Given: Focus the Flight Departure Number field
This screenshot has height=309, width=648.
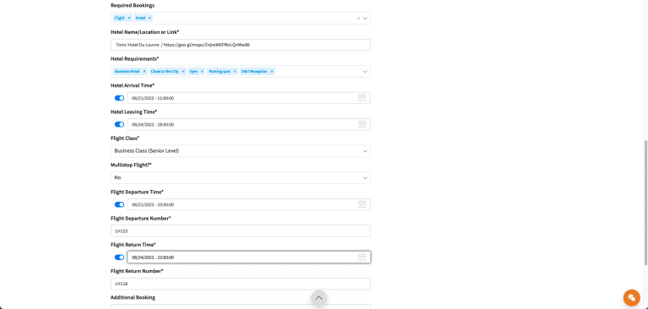Looking at the screenshot, I should [240, 230].
